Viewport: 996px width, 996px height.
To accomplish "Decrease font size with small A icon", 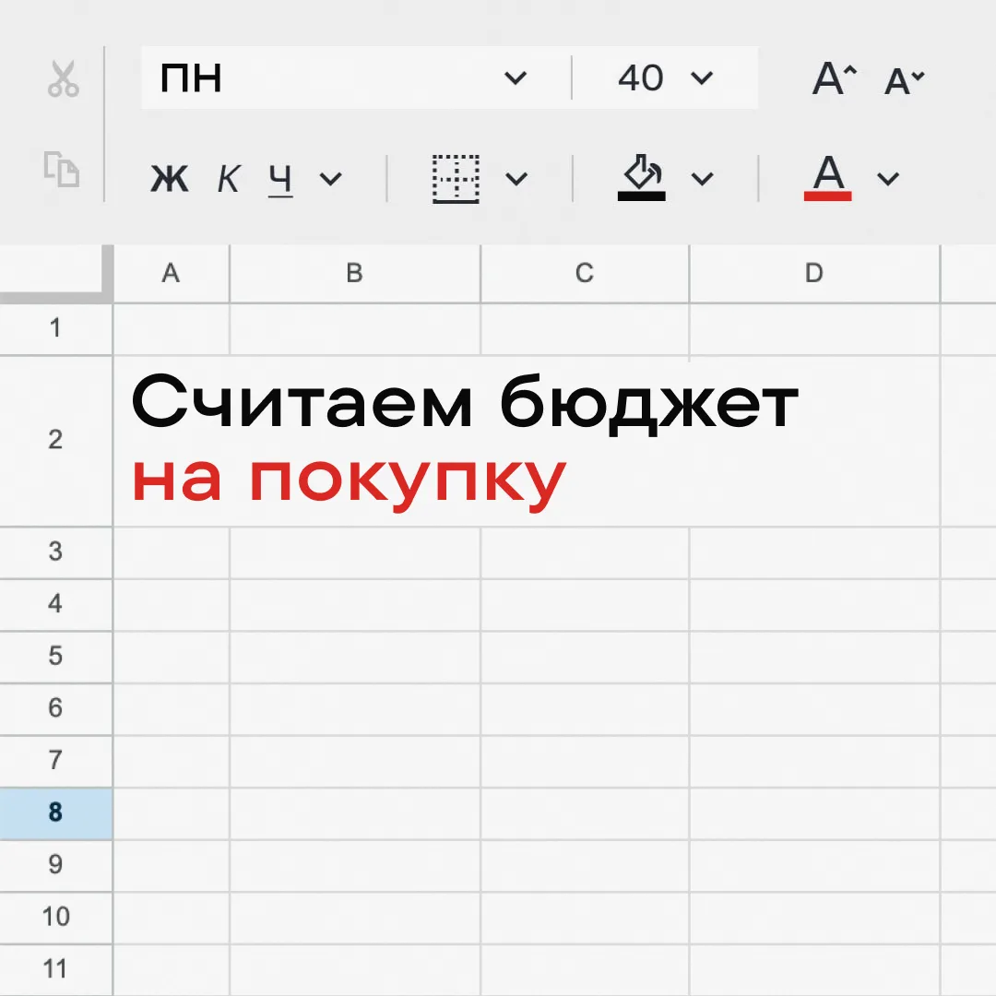I will (905, 80).
